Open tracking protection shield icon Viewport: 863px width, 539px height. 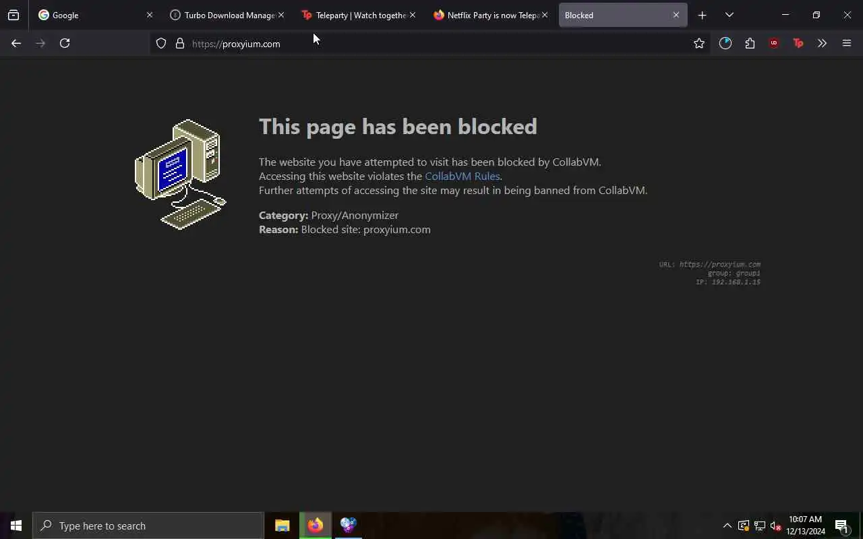(x=161, y=43)
